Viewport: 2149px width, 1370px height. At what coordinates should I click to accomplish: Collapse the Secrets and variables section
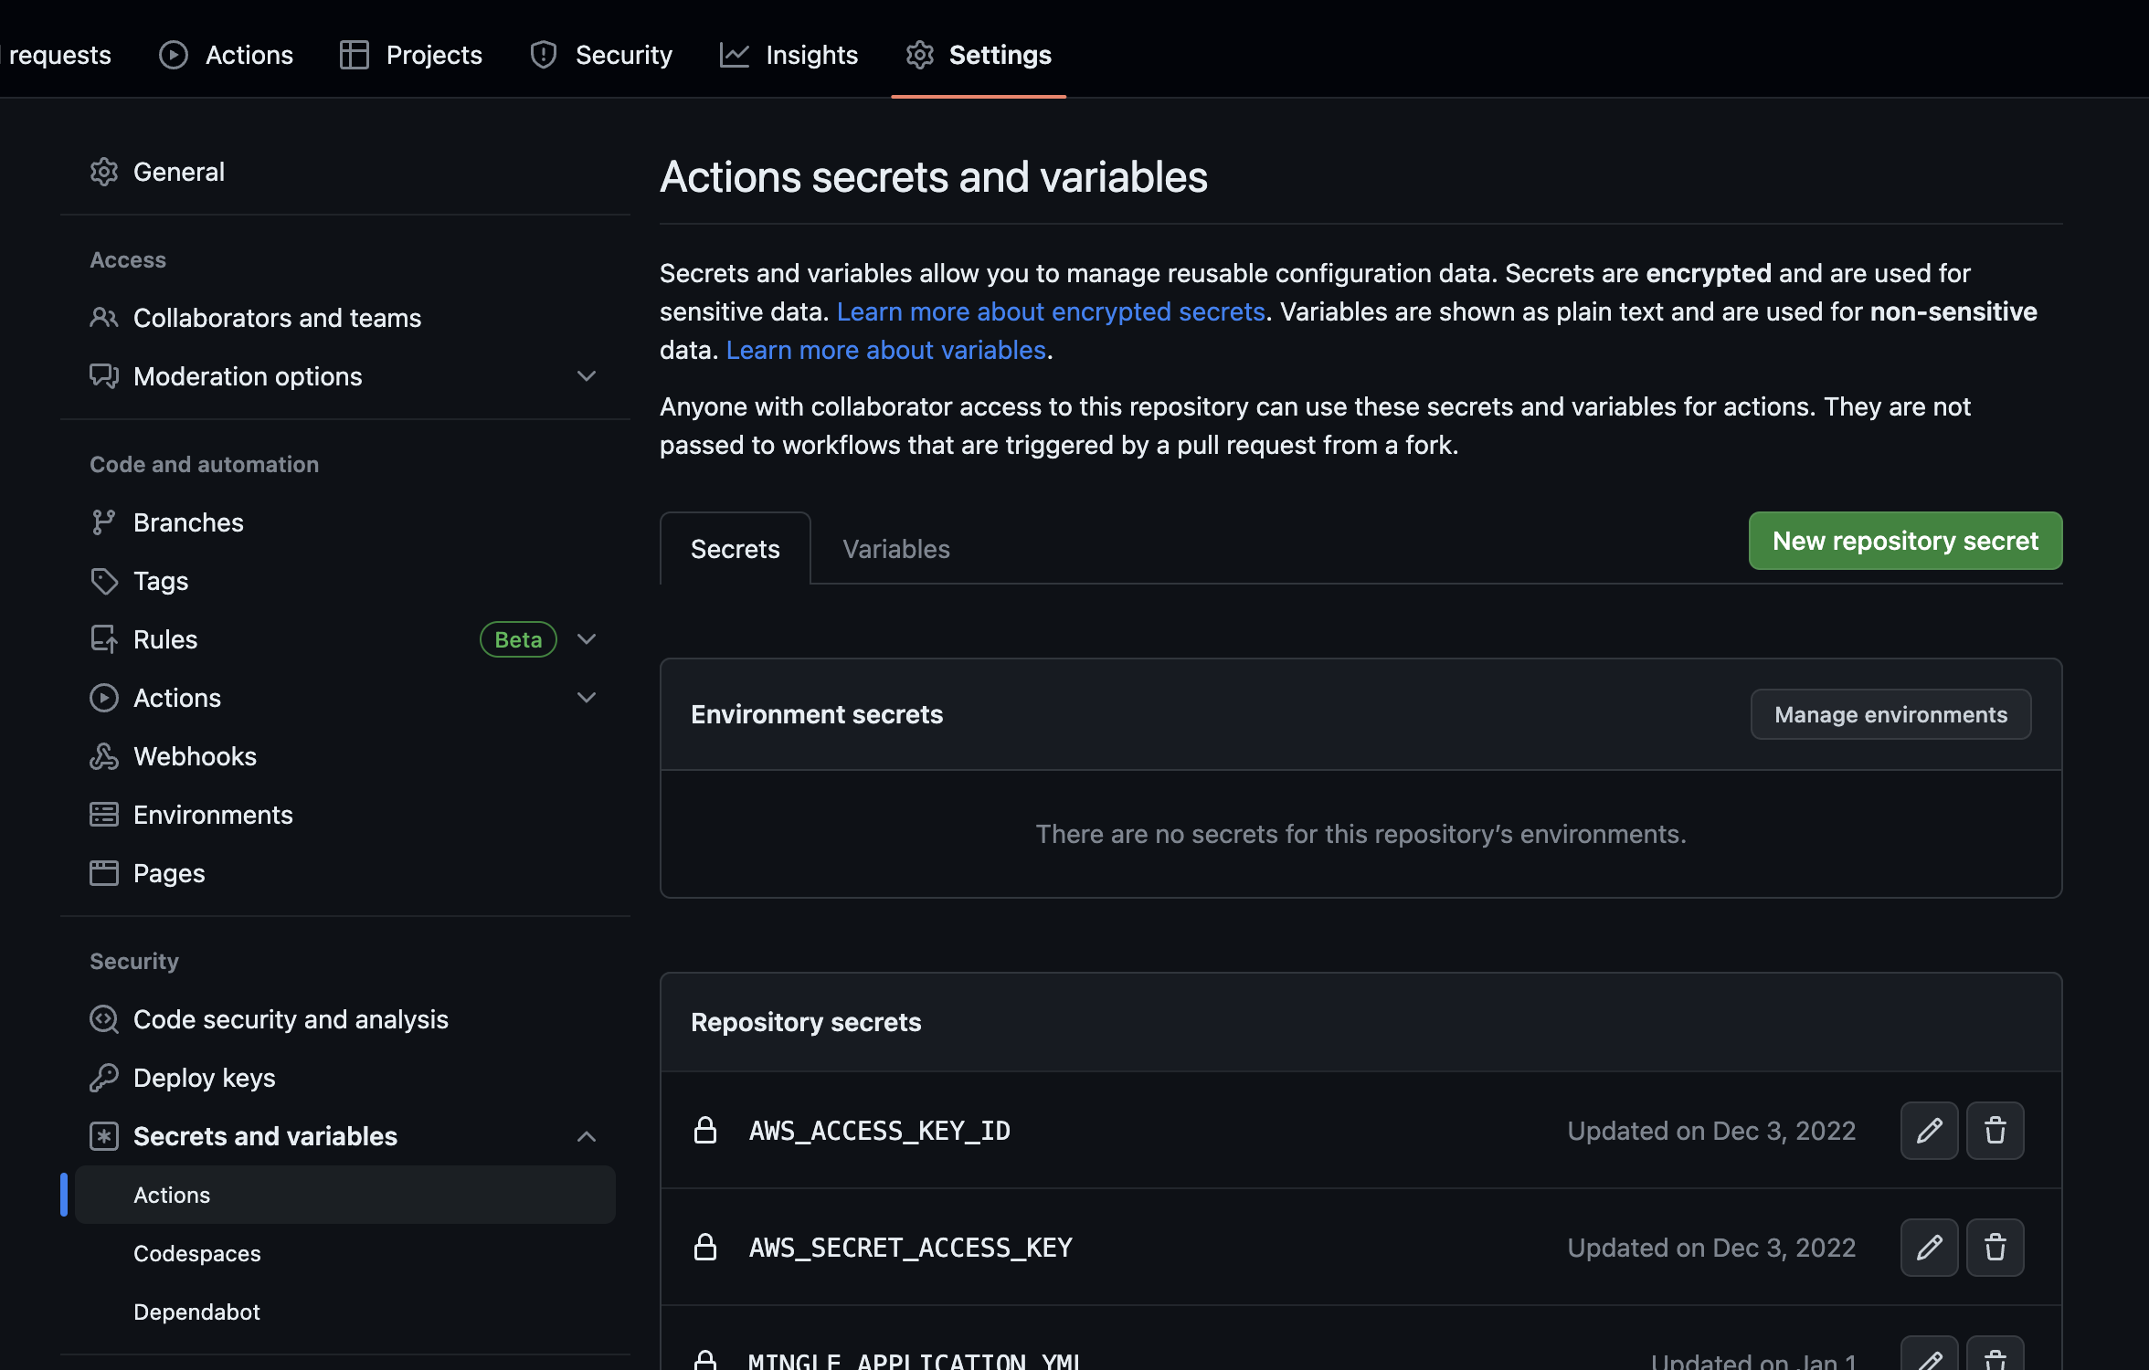pos(586,1136)
